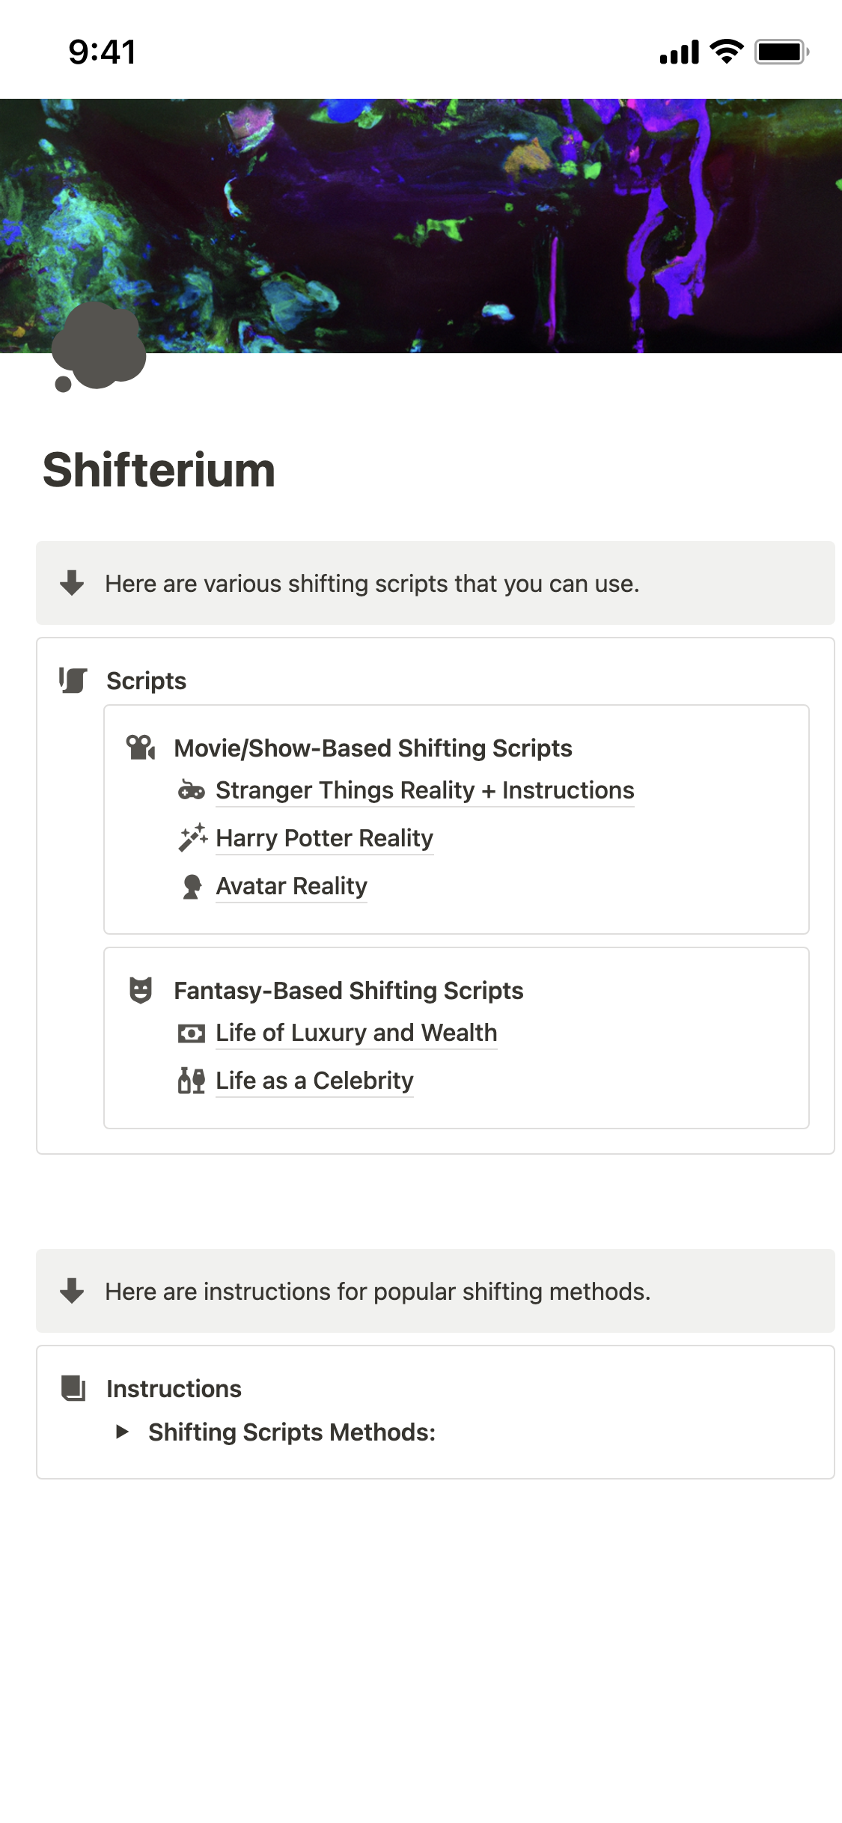Click the book icon beside Instructions
The width and height of the screenshot is (842, 1823).
tap(73, 1388)
